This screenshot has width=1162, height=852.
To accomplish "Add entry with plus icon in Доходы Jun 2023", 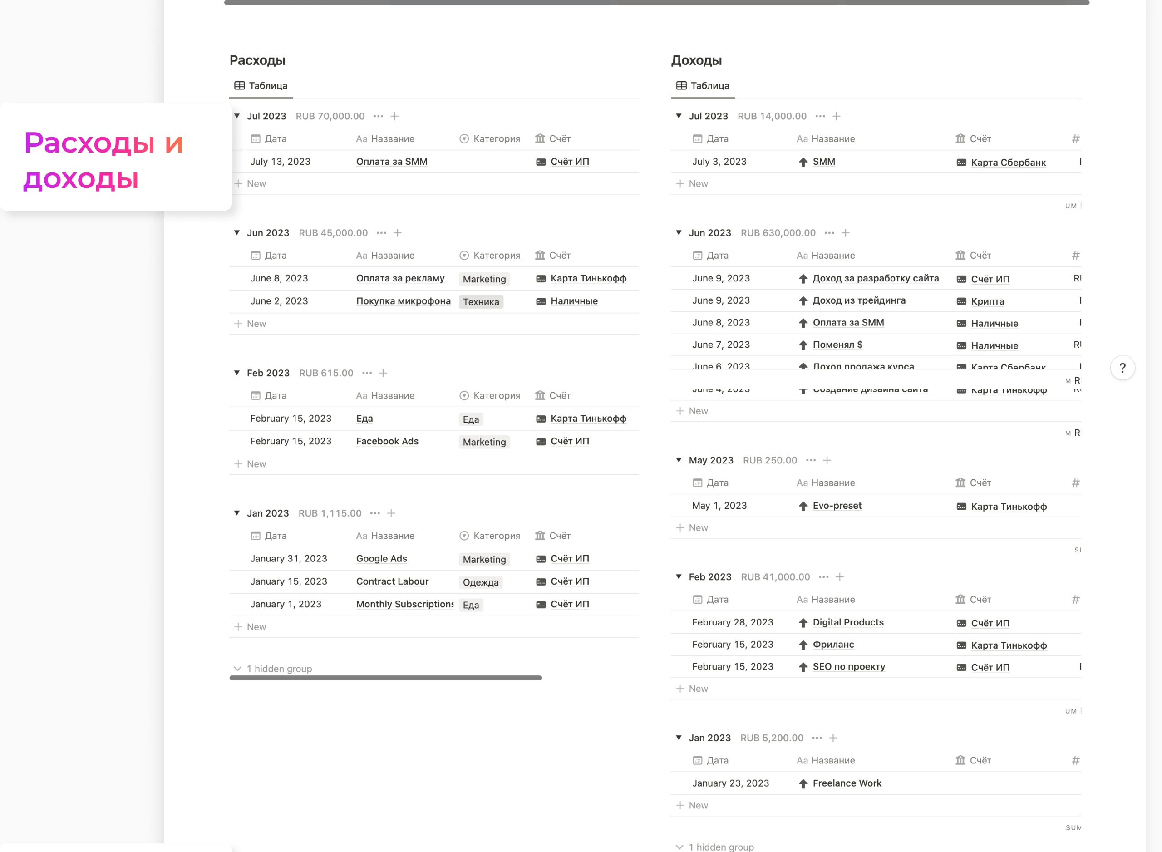I will tap(846, 232).
